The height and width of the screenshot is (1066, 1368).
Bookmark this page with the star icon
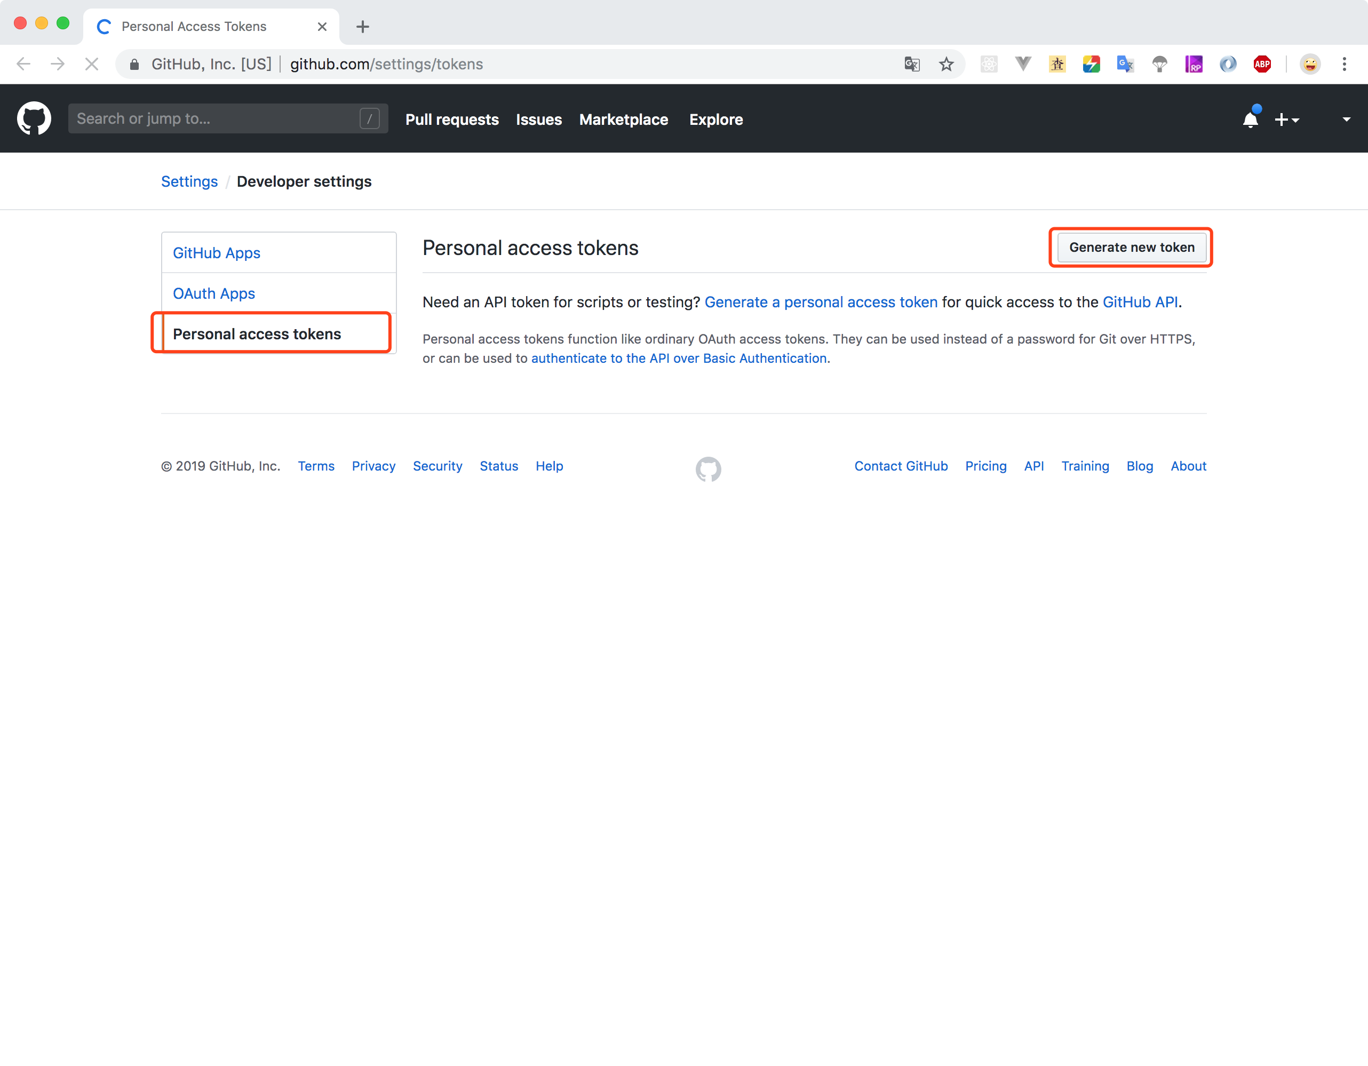point(946,64)
